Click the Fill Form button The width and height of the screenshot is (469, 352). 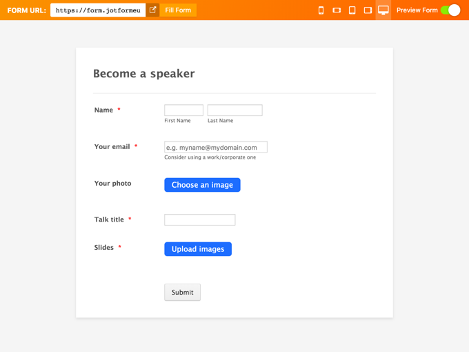[x=178, y=10]
